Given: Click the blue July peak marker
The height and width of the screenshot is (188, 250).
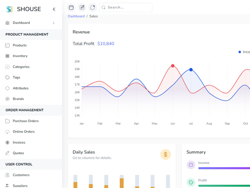Looking at the screenshot, I should (191, 70).
